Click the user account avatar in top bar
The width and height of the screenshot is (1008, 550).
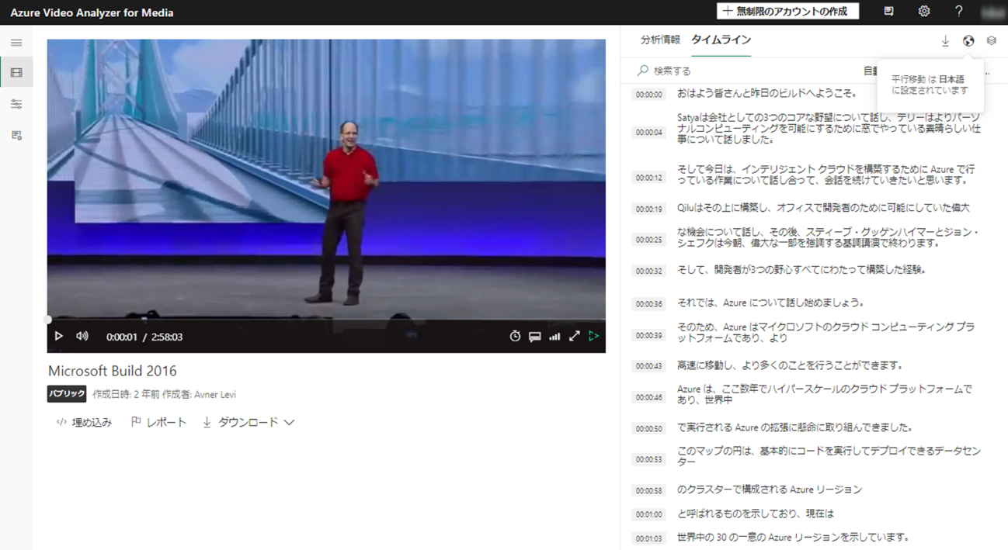click(x=993, y=12)
